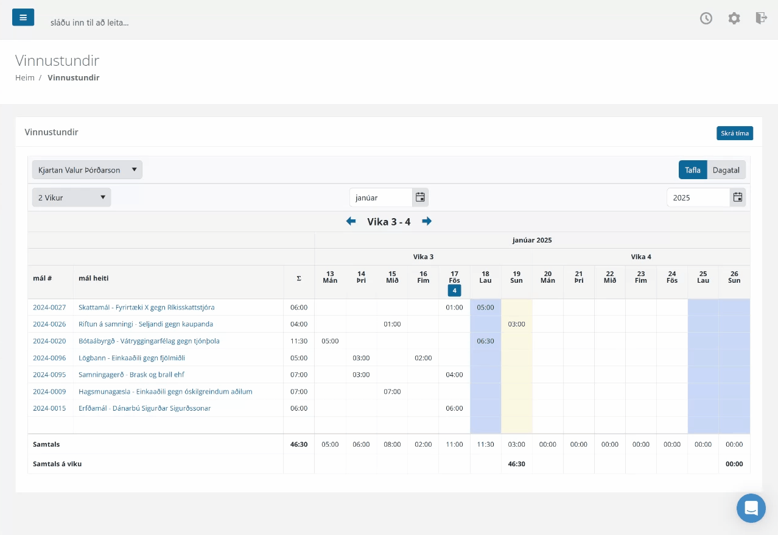The width and height of the screenshot is (778, 535).
Task: Open Erfðamál - Dánarbú Sigurðar Sigurðssonar case
Action: pos(145,408)
